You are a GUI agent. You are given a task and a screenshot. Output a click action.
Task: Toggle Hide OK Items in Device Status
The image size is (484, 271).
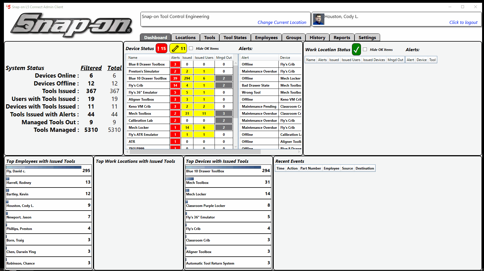click(x=191, y=48)
